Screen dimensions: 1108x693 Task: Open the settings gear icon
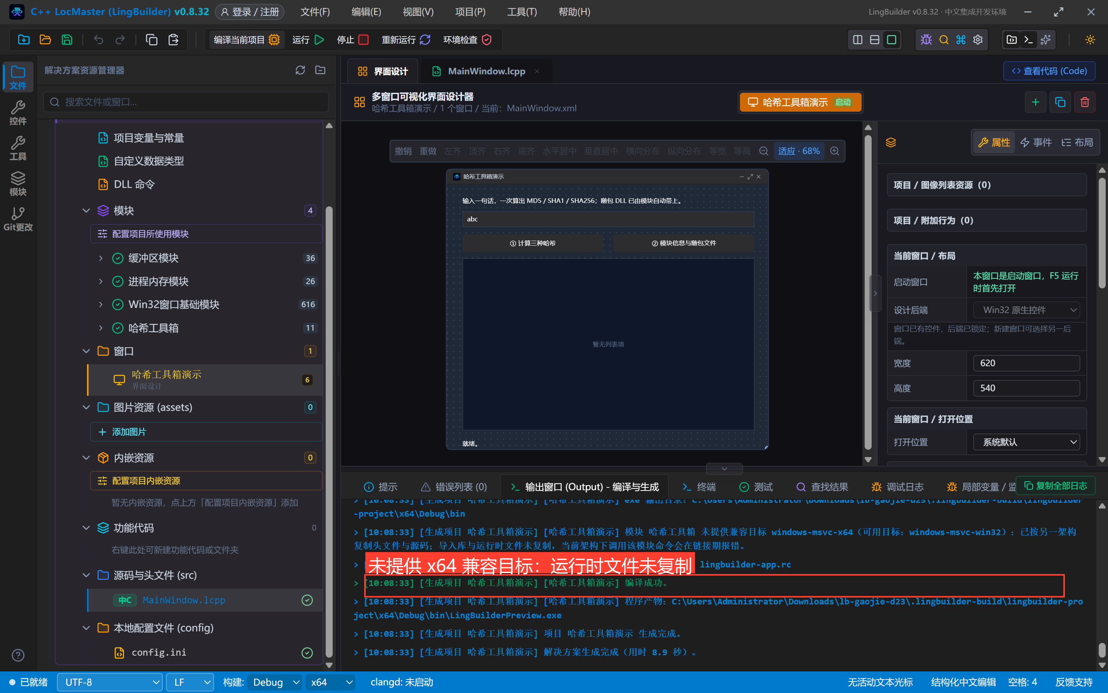[x=978, y=40]
